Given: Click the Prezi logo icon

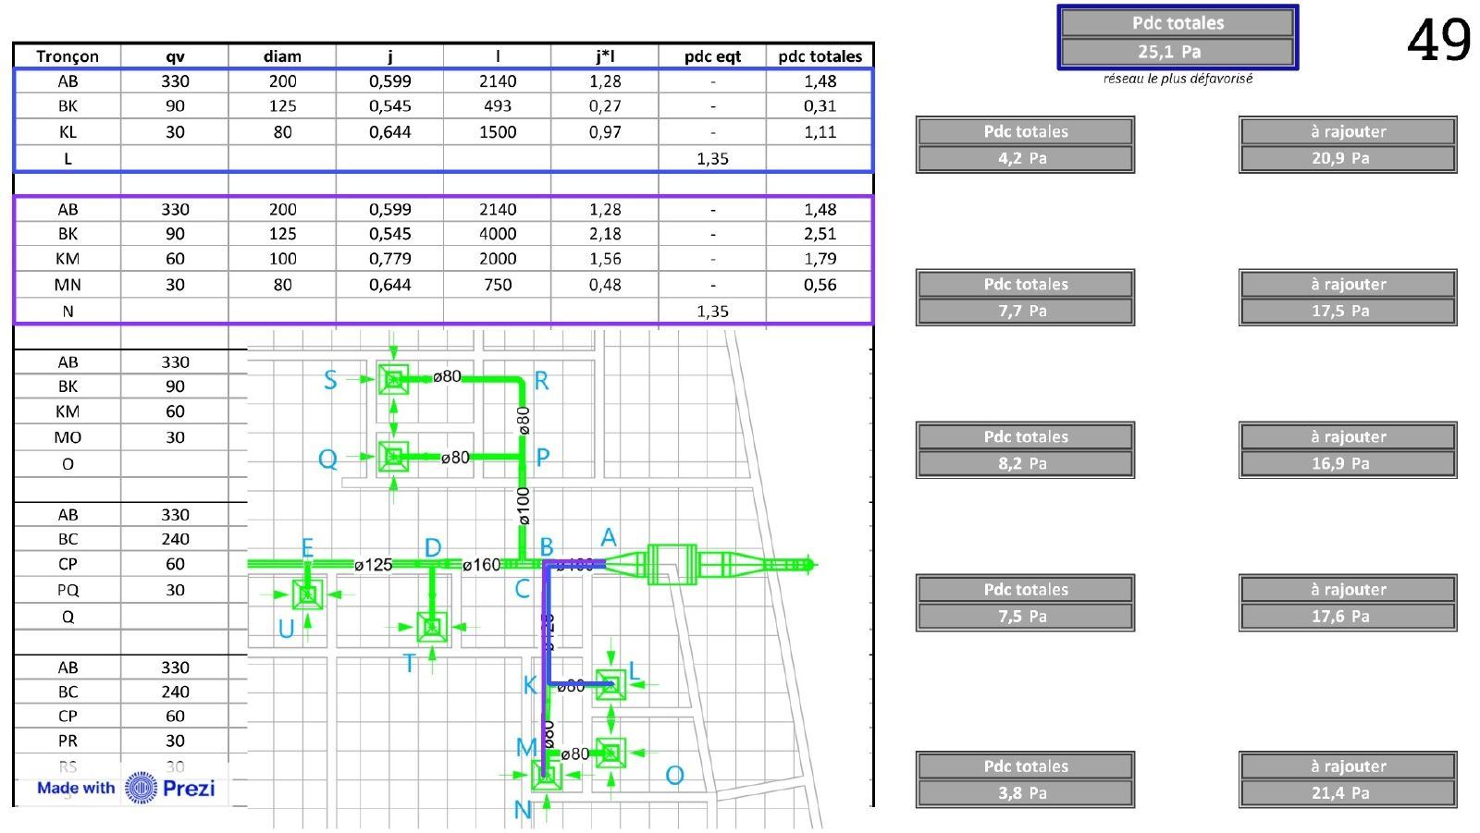Looking at the screenshot, I should click(x=142, y=788).
